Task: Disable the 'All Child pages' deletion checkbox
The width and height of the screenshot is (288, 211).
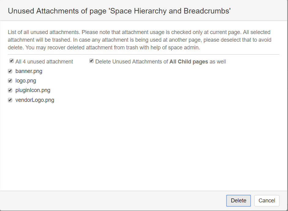Action: tap(92, 61)
